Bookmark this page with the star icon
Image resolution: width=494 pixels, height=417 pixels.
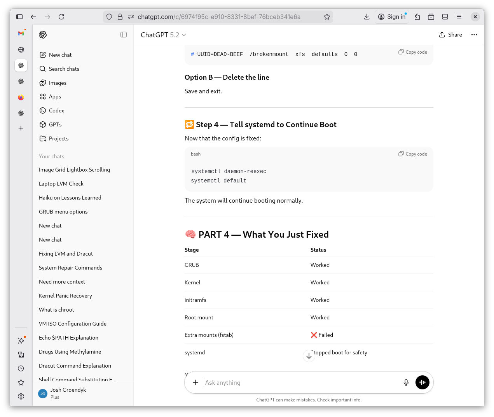pyautogui.click(x=326, y=17)
